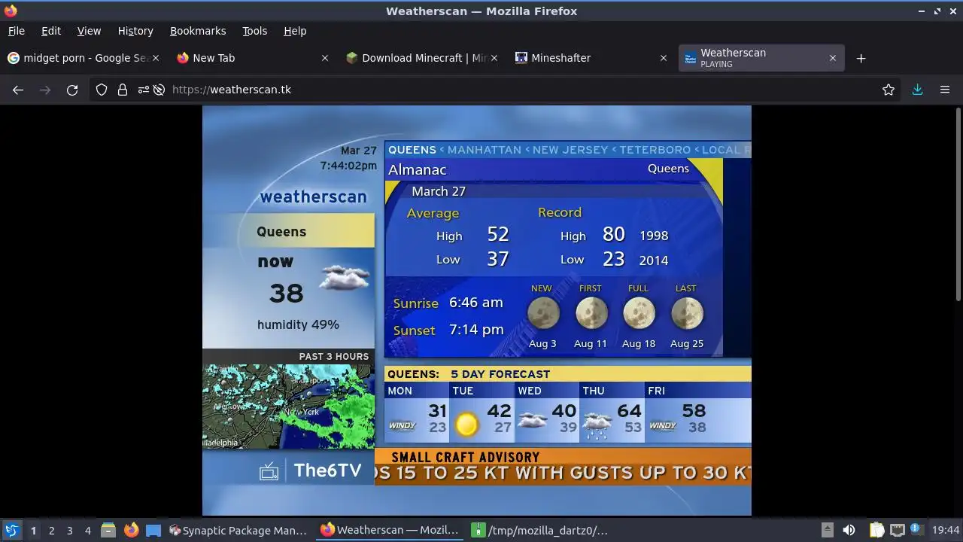Launch Firefox from the panel quick launcher
Image resolution: width=963 pixels, height=542 pixels.
(131, 530)
